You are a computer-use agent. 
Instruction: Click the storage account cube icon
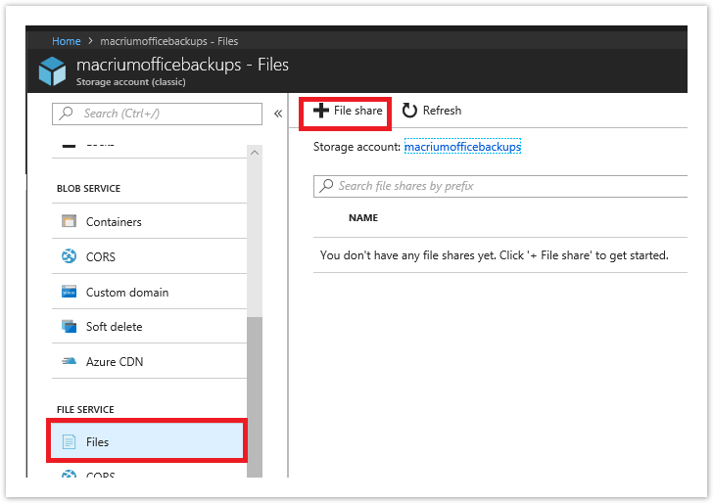[52, 70]
